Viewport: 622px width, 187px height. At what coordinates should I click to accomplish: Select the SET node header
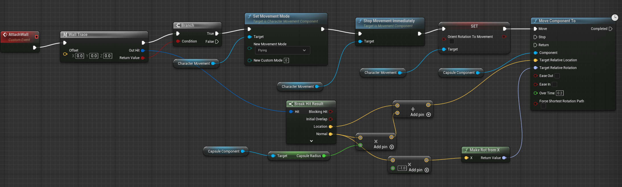click(x=474, y=26)
